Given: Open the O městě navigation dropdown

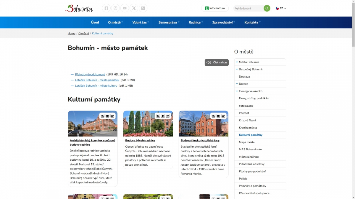Looking at the screenshot, I should click(116, 22).
